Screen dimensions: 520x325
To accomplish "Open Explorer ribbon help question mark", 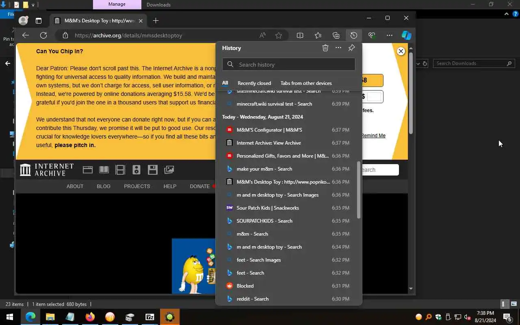I will (516, 14).
